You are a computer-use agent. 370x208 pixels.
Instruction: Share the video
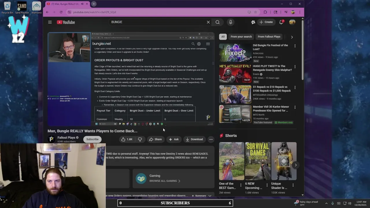click(155, 139)
